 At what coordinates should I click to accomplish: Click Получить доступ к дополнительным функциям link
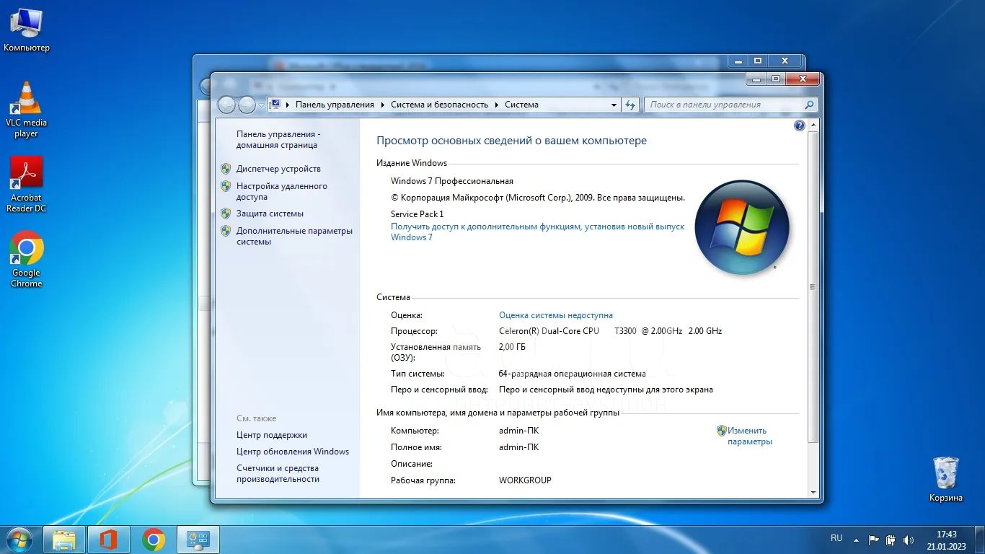tap(538, 232)
